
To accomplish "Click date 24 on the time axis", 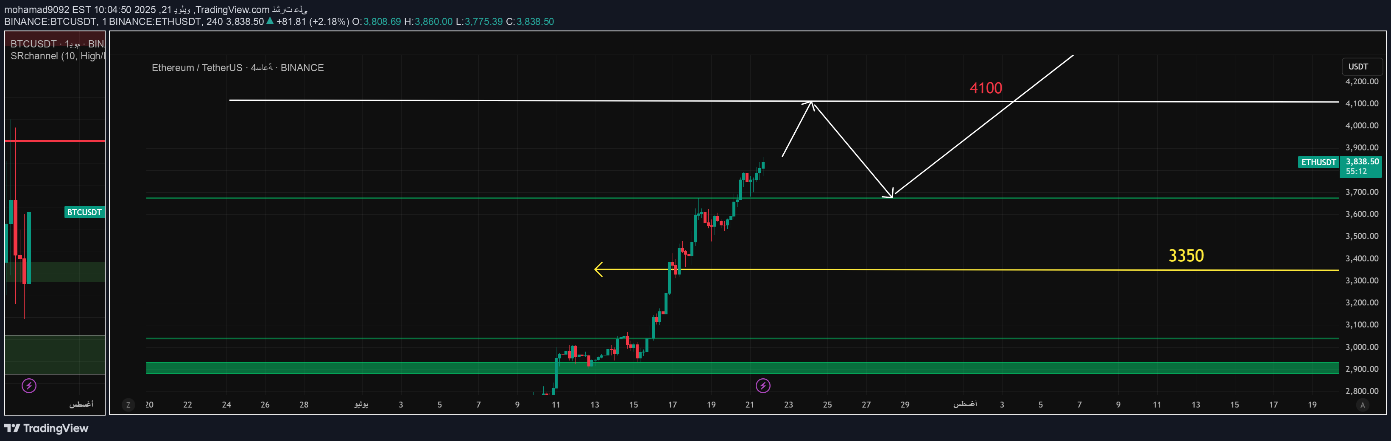I will (227, 405).
